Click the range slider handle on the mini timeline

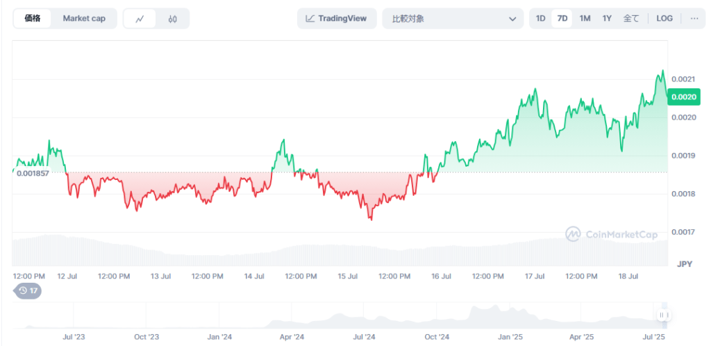point(664,315)
